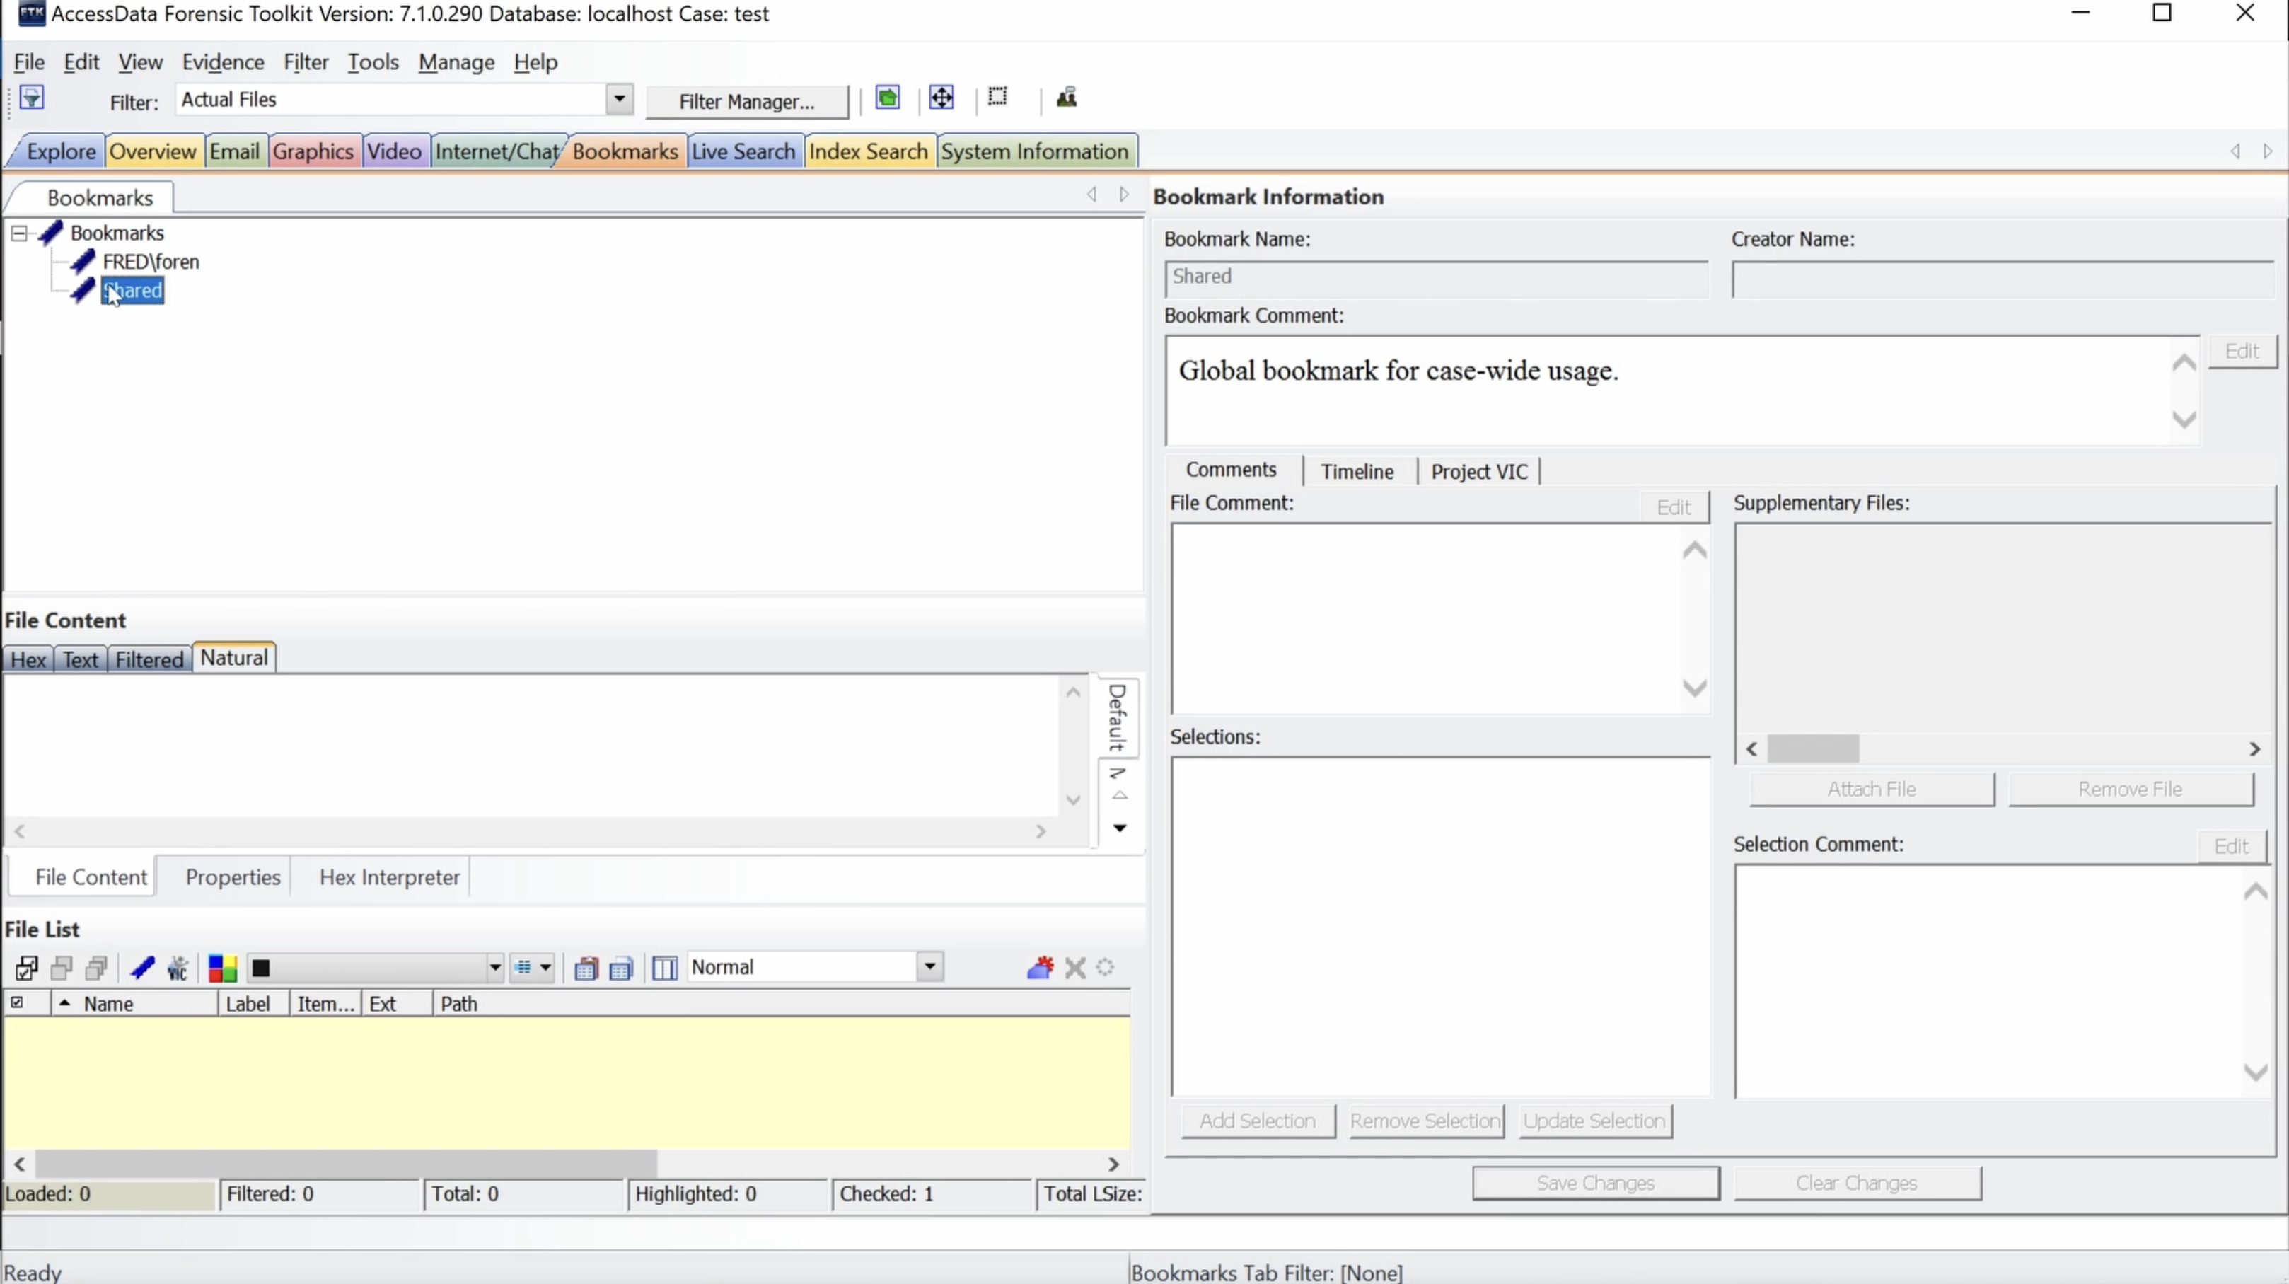Click the people icon in the main toolbar
Viewport: 2289px width, 1284px height.
pyautogui.click(x=1066, y=98)
